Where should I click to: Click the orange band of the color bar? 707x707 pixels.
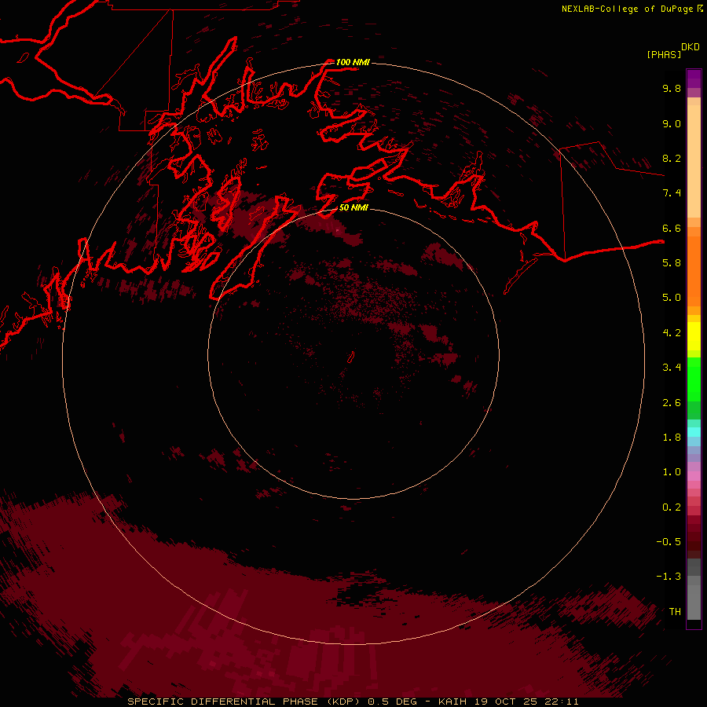pos(694,270)
